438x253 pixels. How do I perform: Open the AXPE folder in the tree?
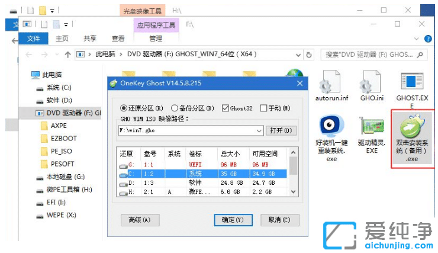coord(59,126)
